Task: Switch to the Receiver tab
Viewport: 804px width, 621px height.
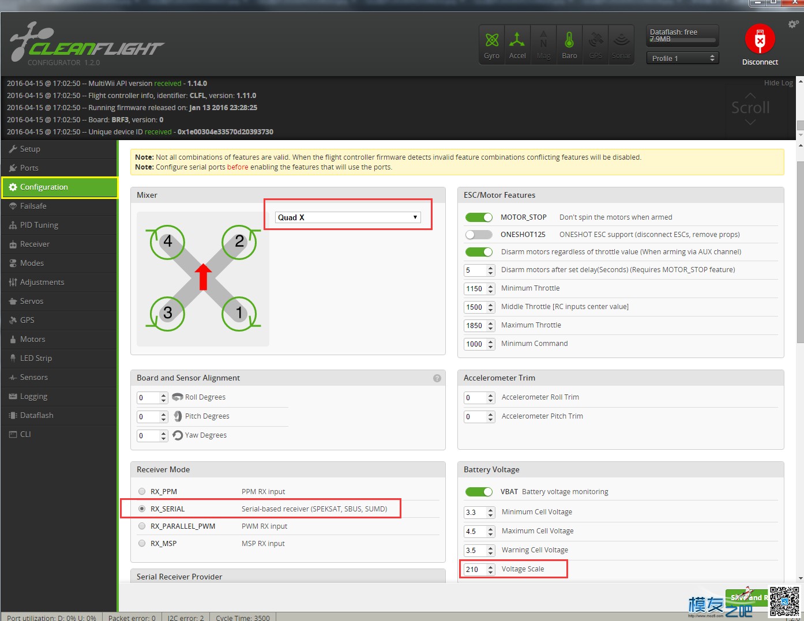Action: coord(59,244)
